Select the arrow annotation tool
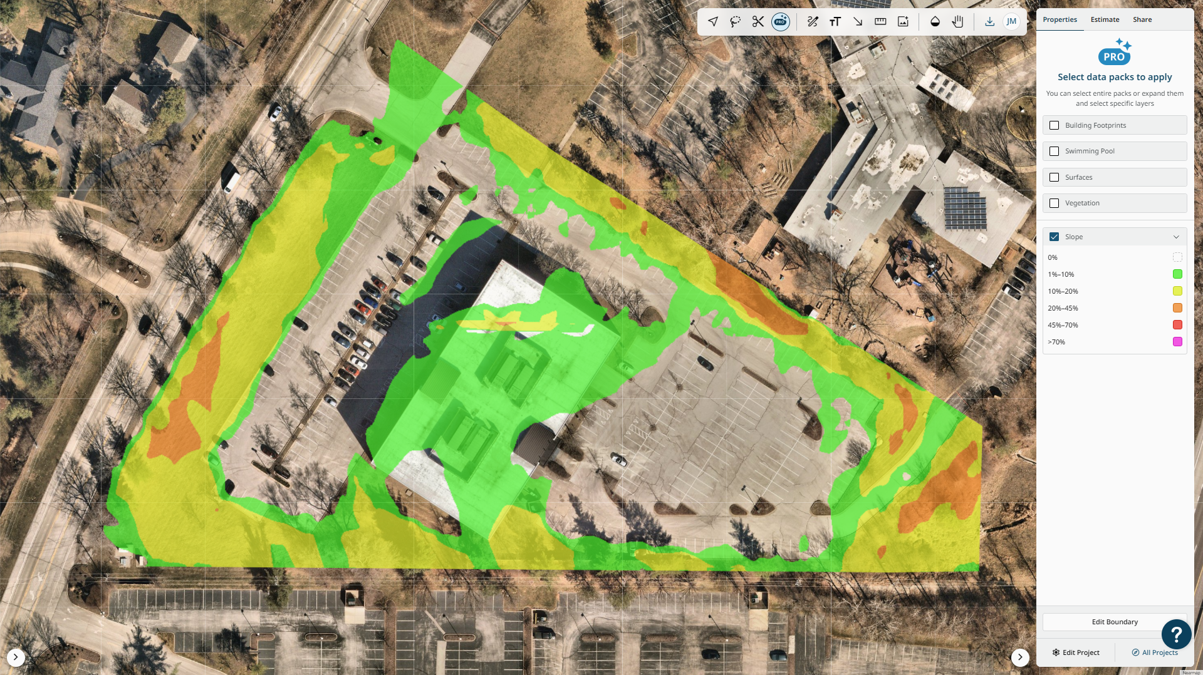The image size is (1203, 675). pyautogui.click(x=857, y=21)
